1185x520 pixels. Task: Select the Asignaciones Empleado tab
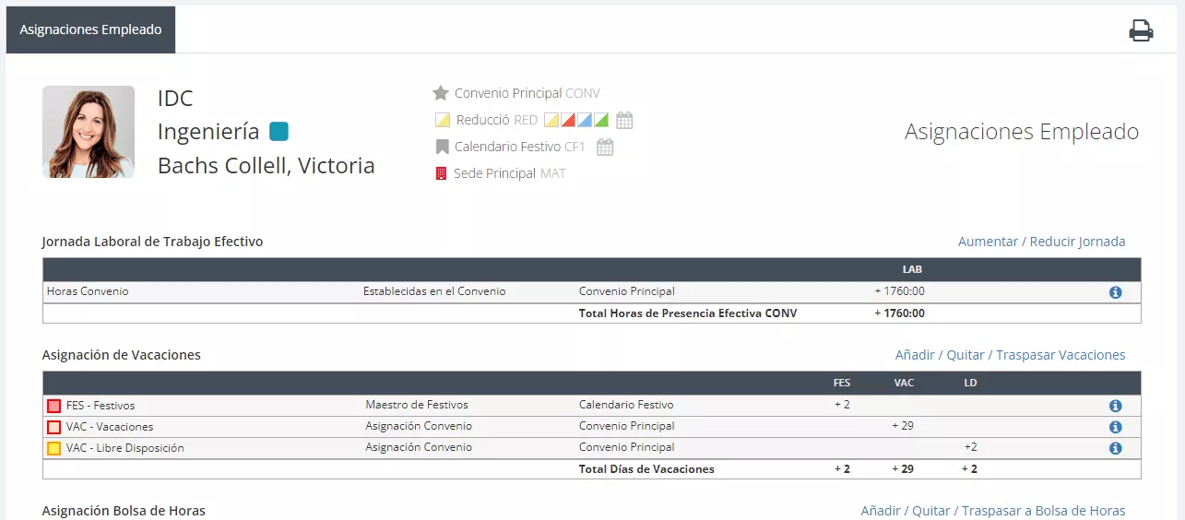tap(90, 30)
